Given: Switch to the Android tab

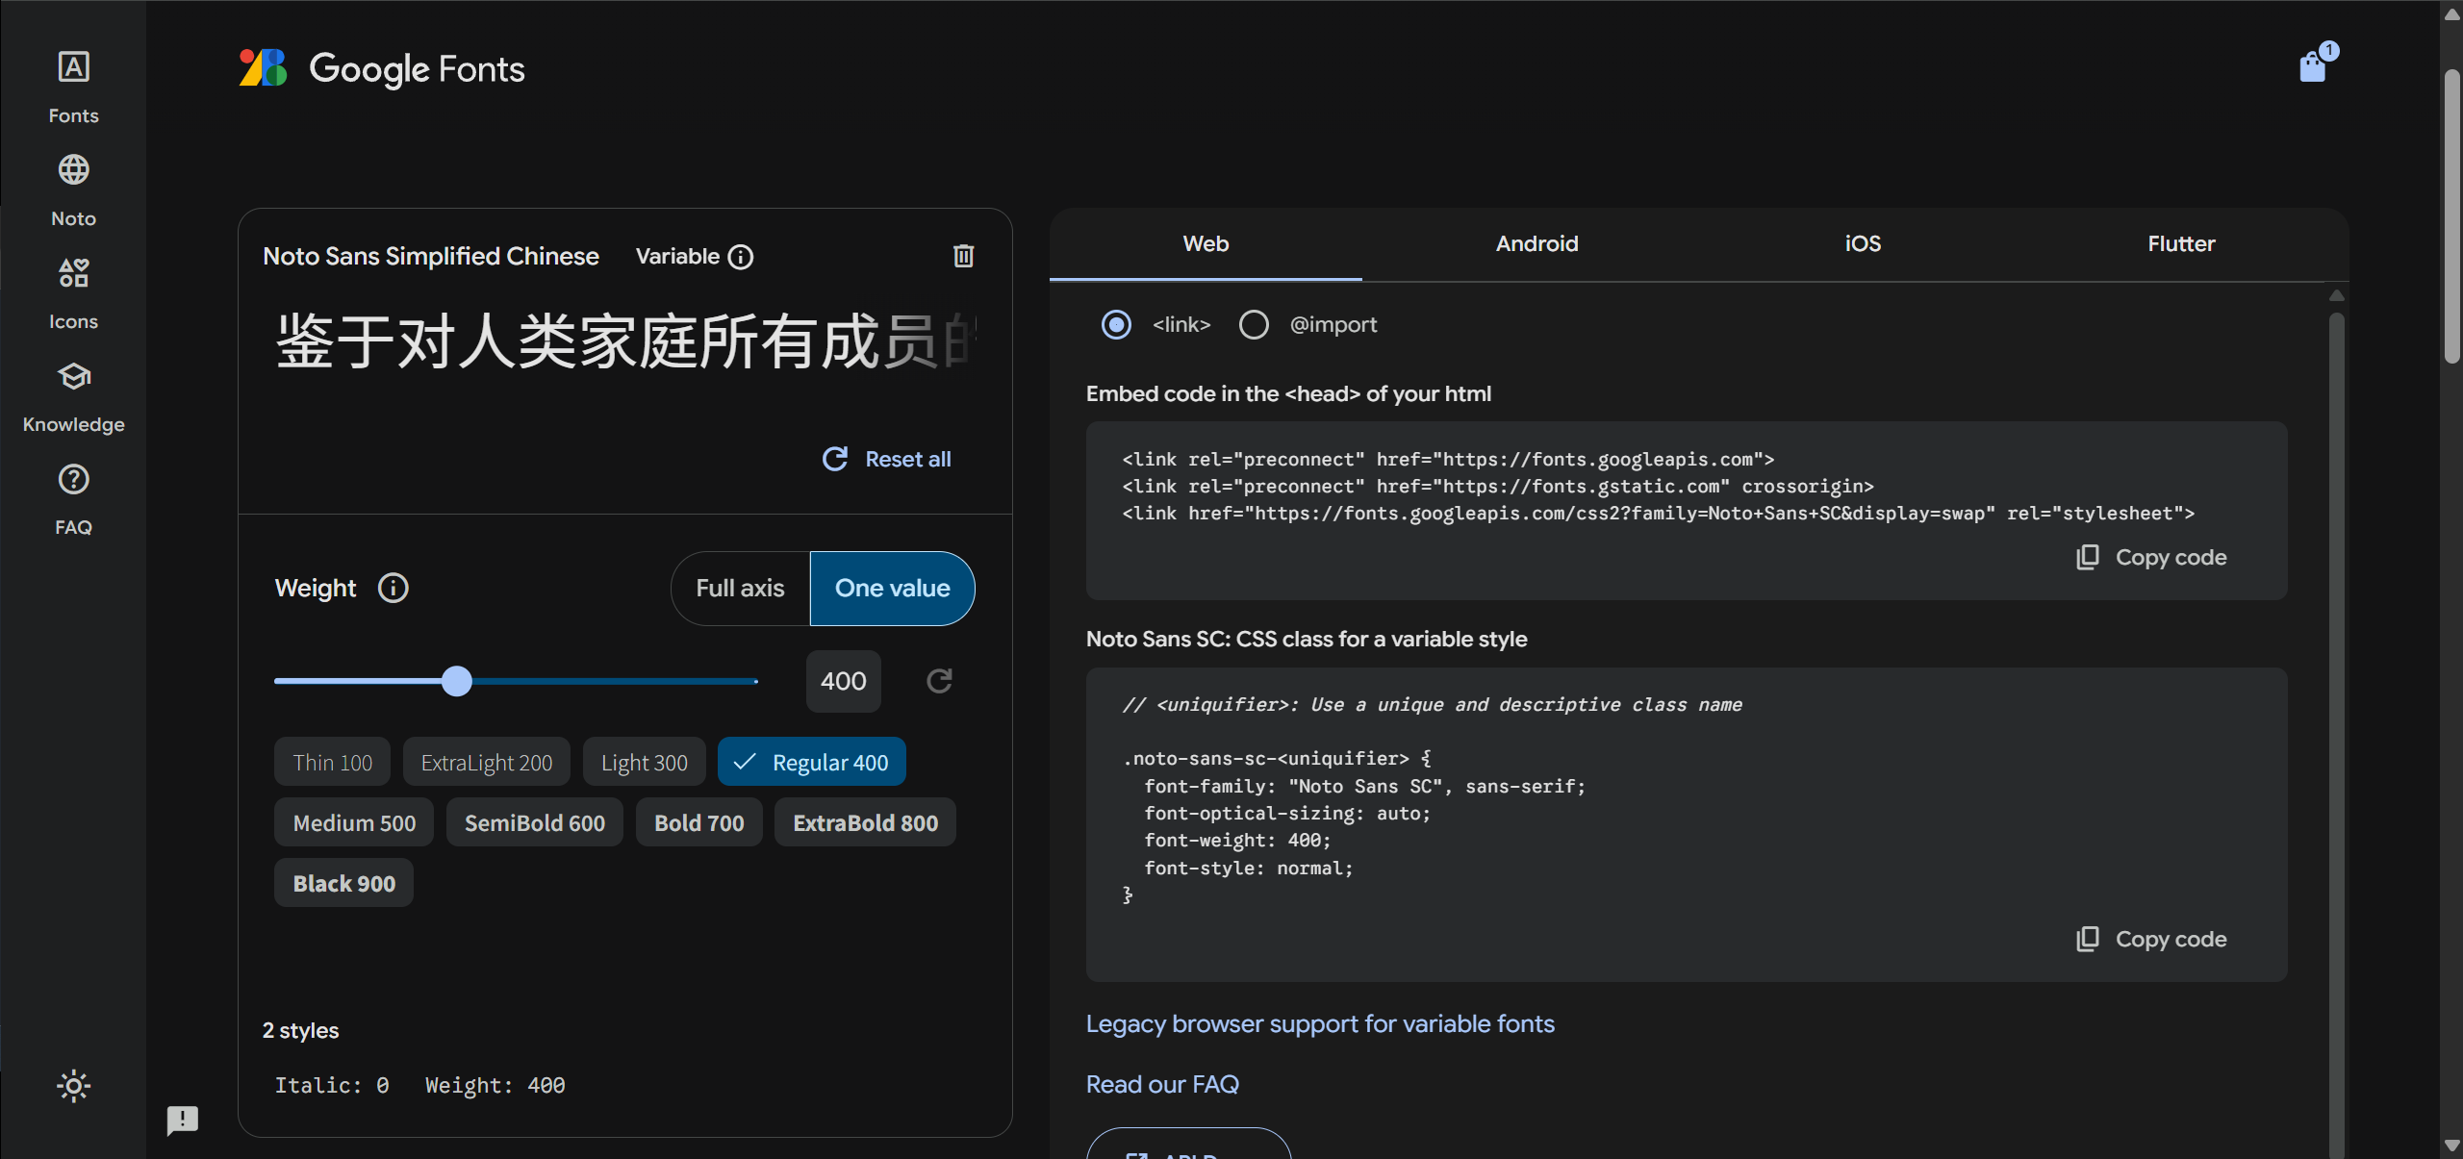Looking at the screenshot, I should point(1536,244).
